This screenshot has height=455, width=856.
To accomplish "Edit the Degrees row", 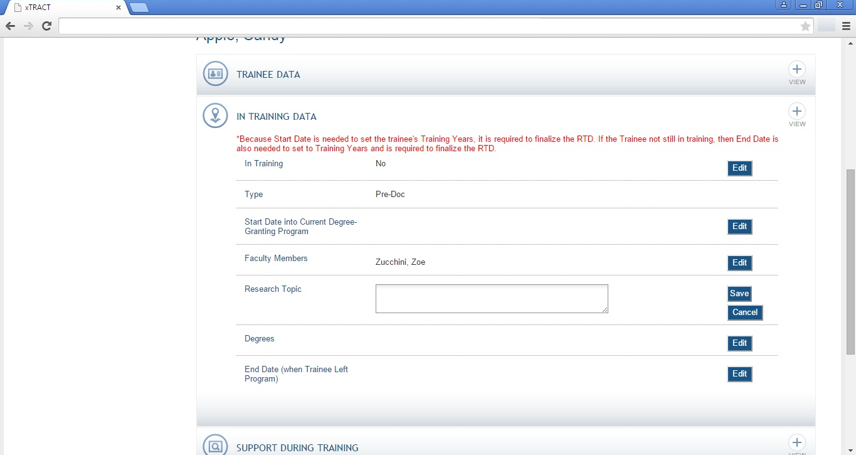I will pos(739,343).
